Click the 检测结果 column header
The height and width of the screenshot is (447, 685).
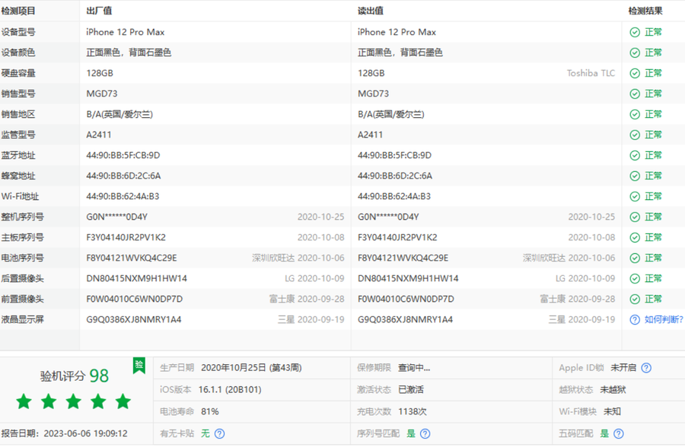pos(645,11)
